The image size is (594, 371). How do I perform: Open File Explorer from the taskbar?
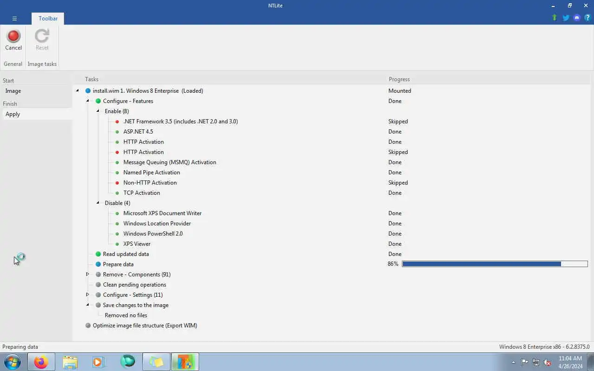click(x=70, y=362)
